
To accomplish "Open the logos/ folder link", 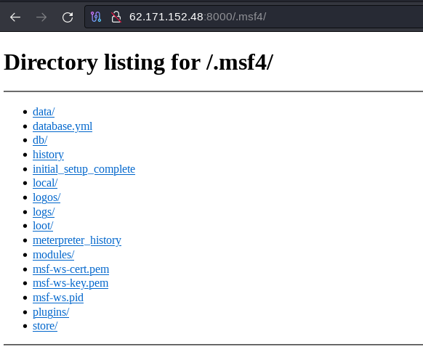I will [x=47, y=197].
